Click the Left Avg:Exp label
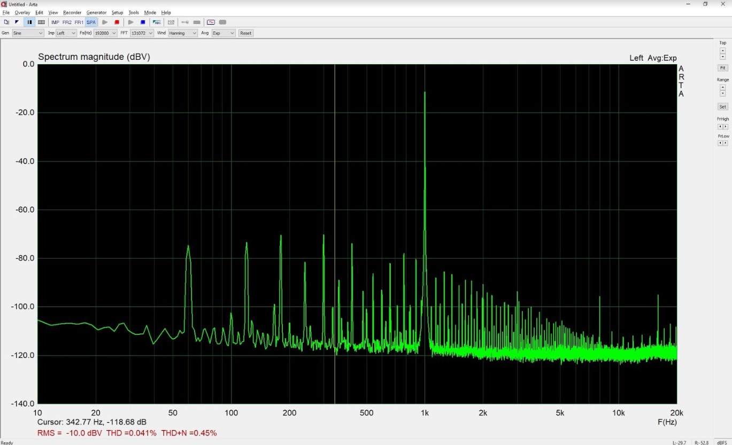Viewport: 732px width, 445px height. (653, 58)
